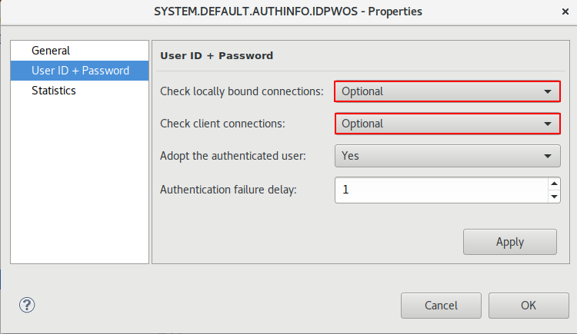This screenshot has height=334, width=577.
Task: Increase Authentication failure delay with up arrow
Action: (x=554, y=184)
